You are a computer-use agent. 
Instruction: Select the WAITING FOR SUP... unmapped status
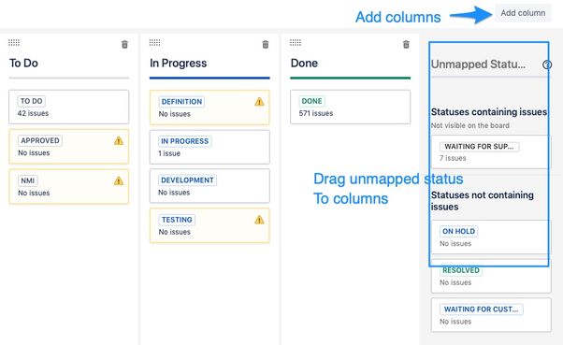[491, 151]
